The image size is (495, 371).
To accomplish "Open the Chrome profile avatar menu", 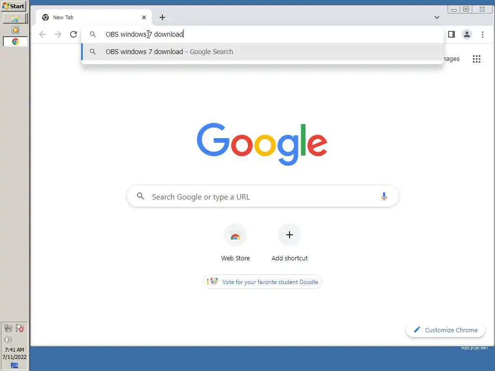I will coord(467,34).
